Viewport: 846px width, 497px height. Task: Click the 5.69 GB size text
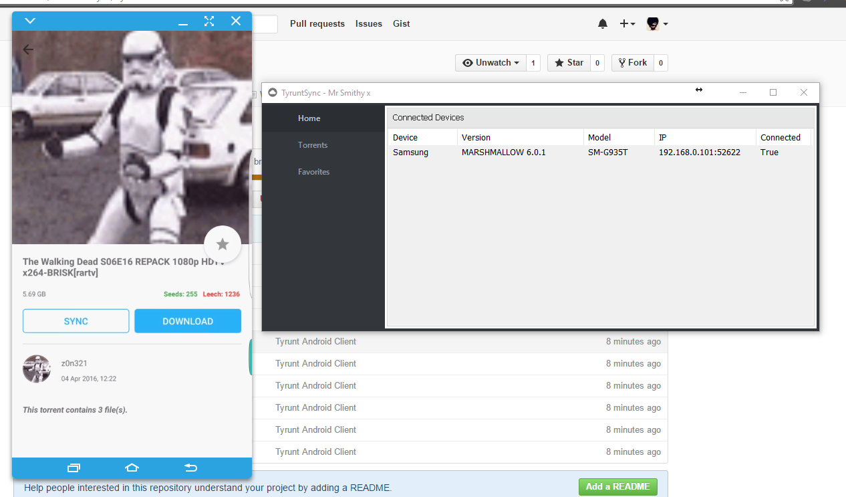tap(34, 294)
